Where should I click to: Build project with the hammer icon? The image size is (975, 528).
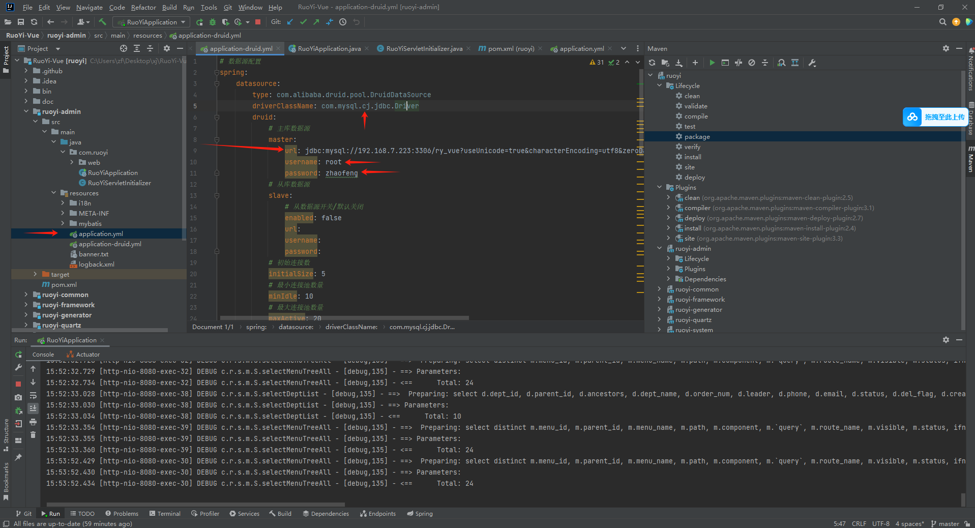[103, 22]
